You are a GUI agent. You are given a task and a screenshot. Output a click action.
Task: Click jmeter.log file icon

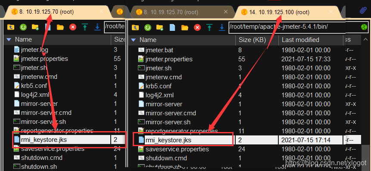[x=16, y=50]
